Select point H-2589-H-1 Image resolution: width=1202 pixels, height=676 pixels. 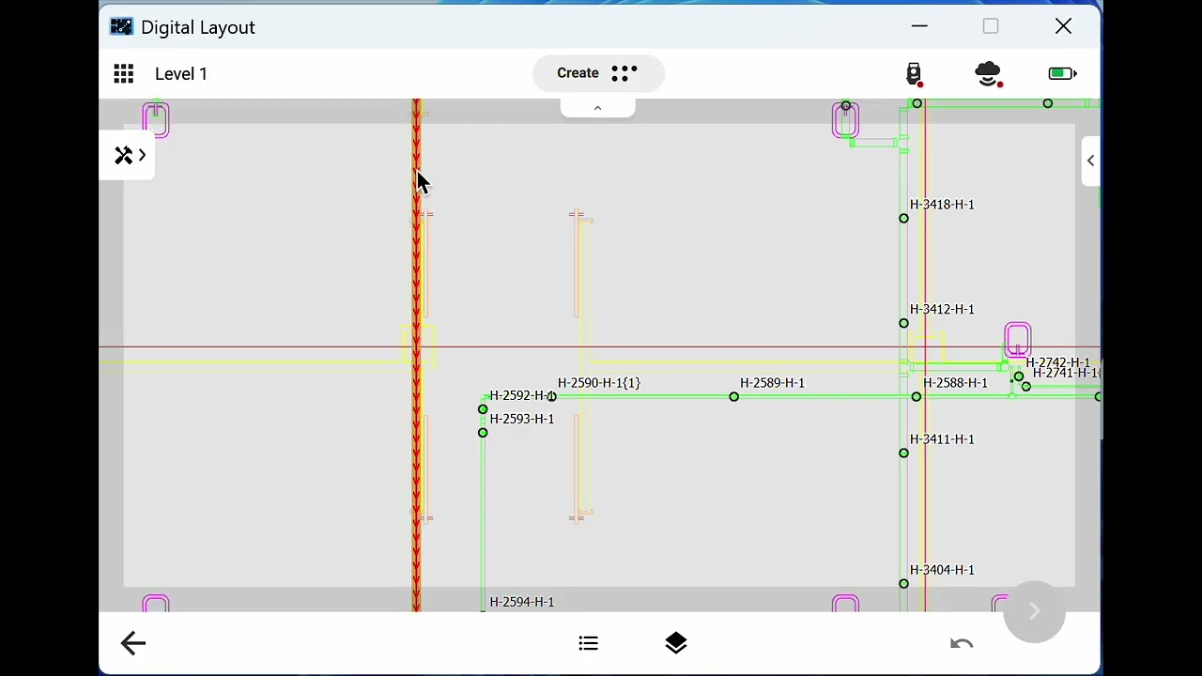tap(734, 397)
